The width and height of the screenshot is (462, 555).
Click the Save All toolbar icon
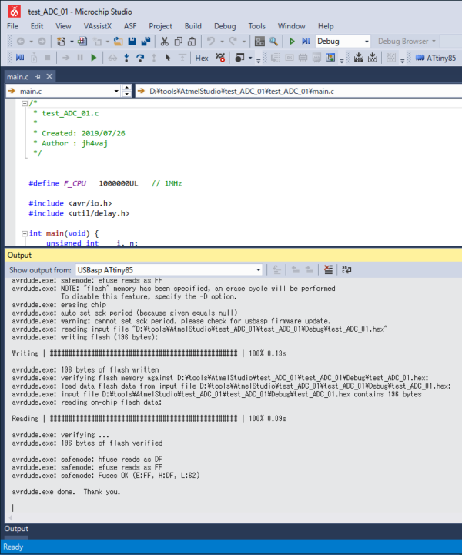[x=146, y=41]
